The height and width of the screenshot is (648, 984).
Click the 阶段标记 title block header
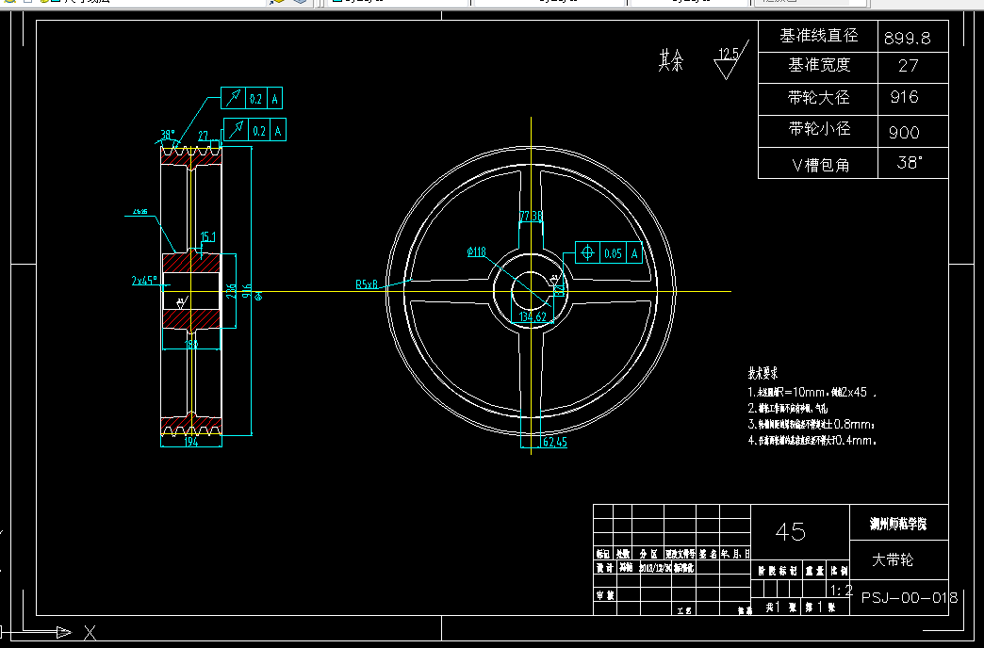click(778, 571)
